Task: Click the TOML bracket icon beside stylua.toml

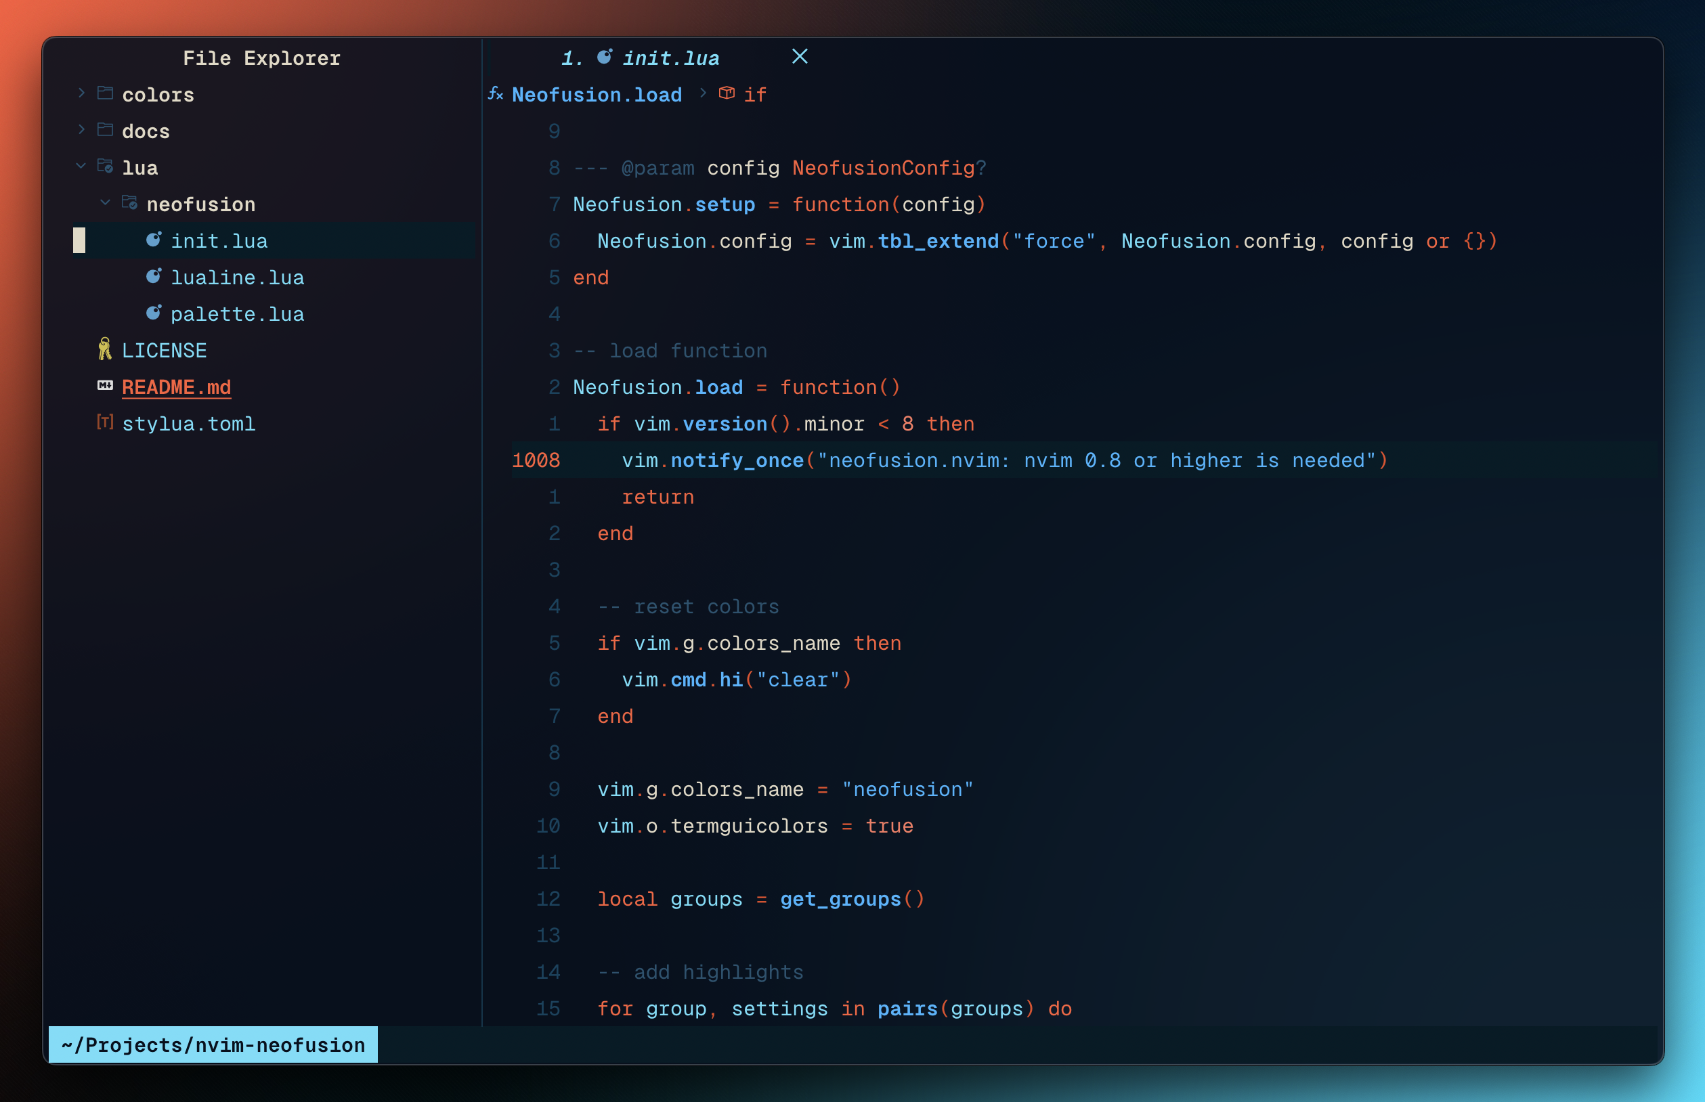Action: point(104,422)
